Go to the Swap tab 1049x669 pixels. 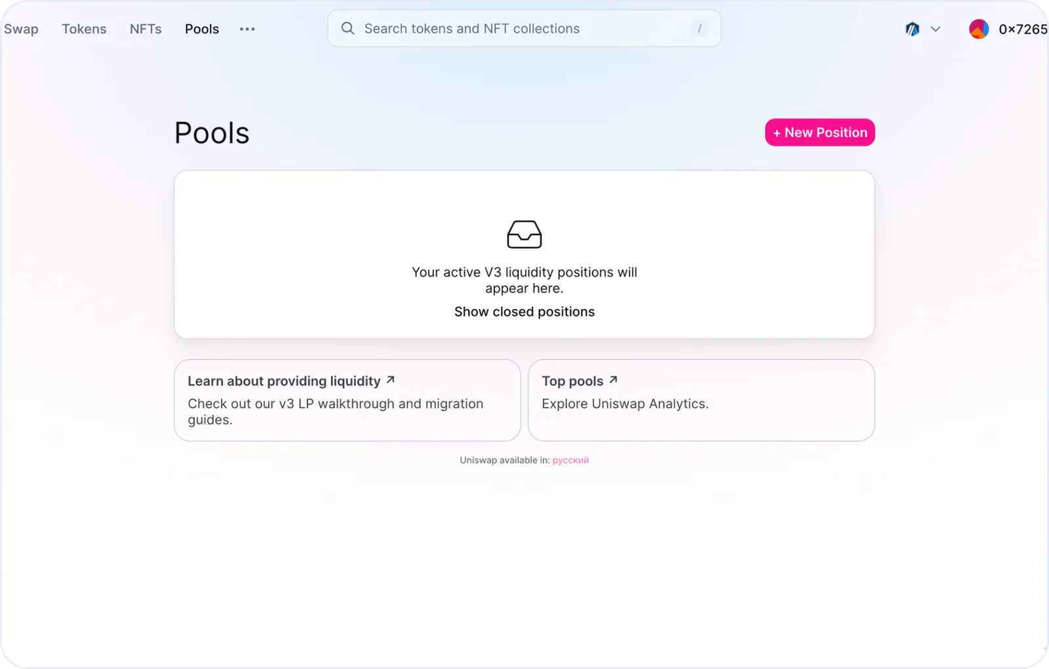coord(21,29)
